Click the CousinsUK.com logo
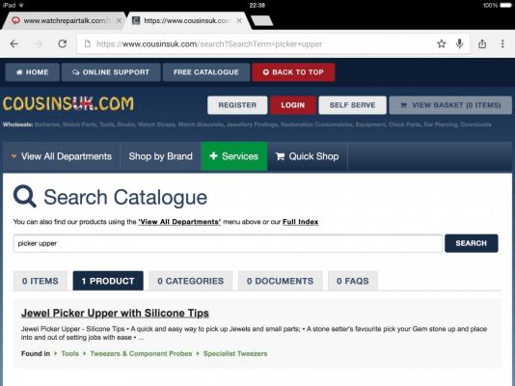This screenshot has width=515, height=386. pyautogui.click(x=68, y=104)
